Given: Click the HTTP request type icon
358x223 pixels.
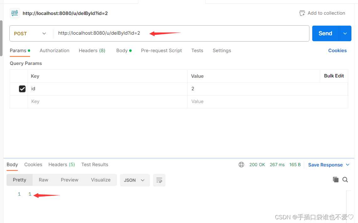Looking at the screenshot, I should [15, 13].
